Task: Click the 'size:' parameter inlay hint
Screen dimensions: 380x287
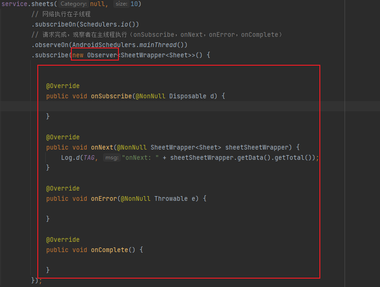Action: [121, 4]
